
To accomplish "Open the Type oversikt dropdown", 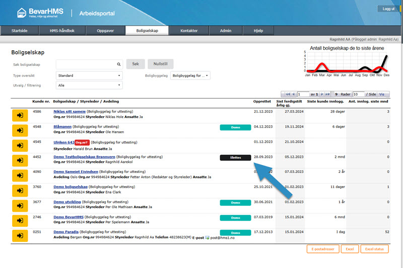I will (89, 75).
